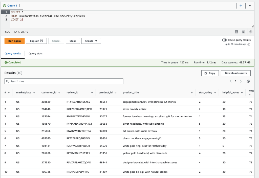This screenshot has width=259, height=178.
Task: Switch to the Query stats tab
Action: click(x=35, y=54)
